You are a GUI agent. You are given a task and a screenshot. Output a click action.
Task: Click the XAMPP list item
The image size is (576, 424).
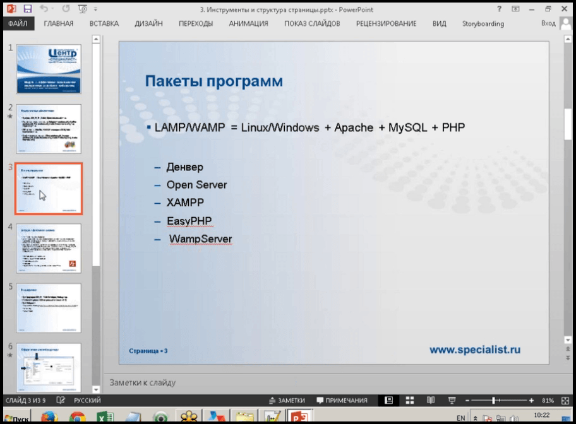(x=185, y=203)
